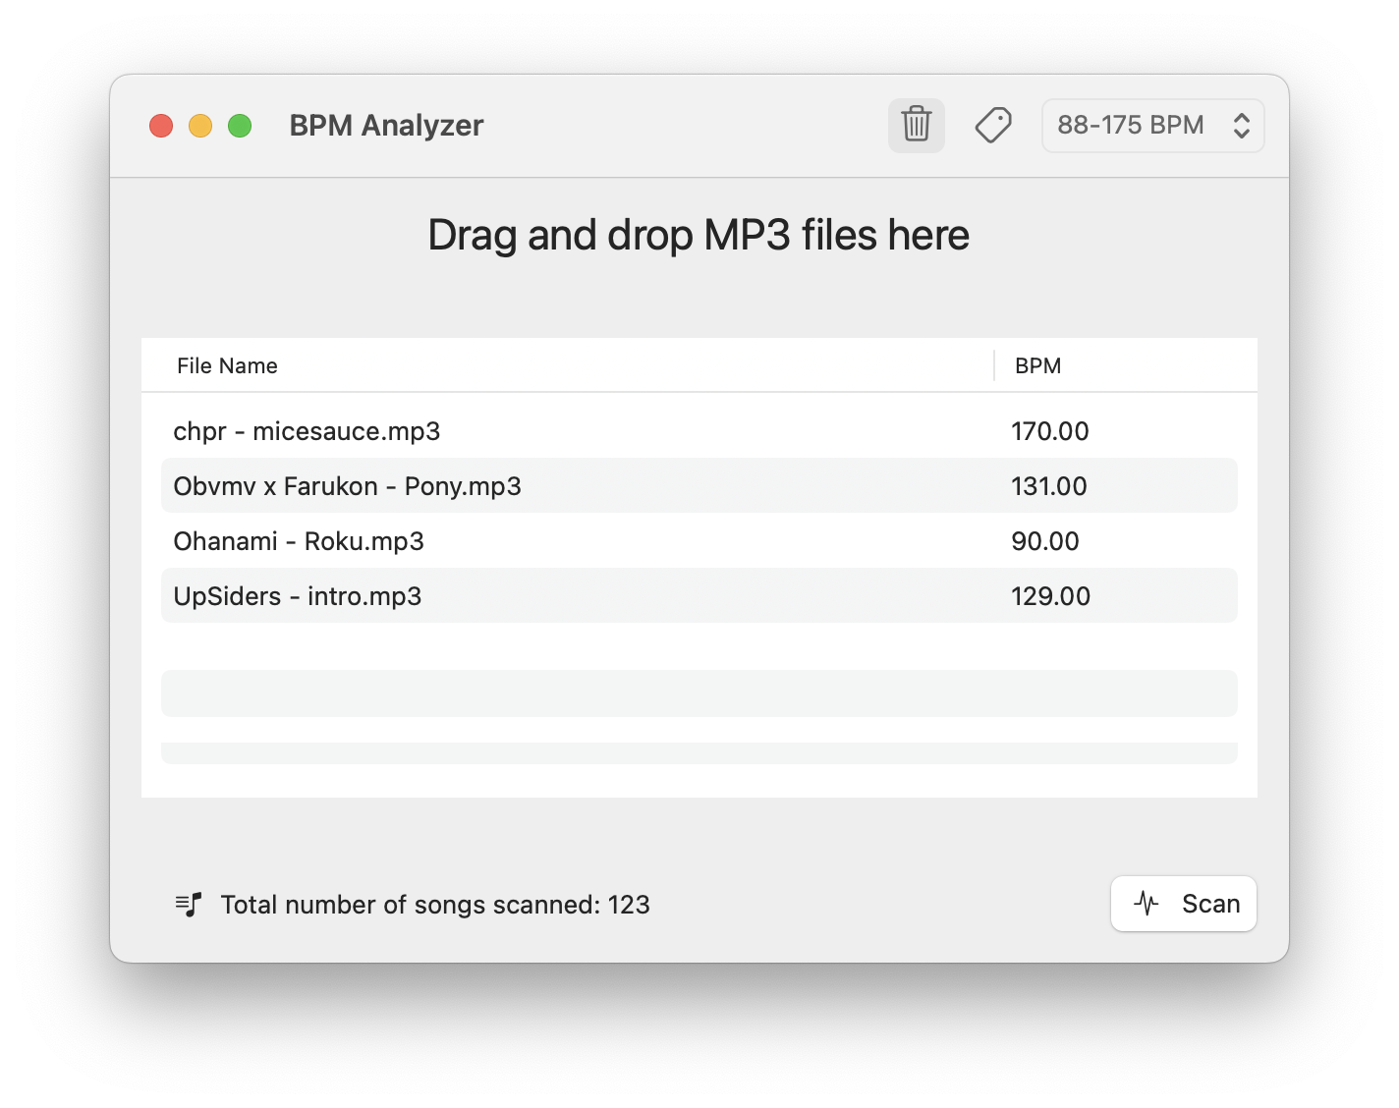1399x1108 pixels.
Task: Select Obvmv x Farukon - Pony.mp3 row
Action: click(x=699, y=486)
